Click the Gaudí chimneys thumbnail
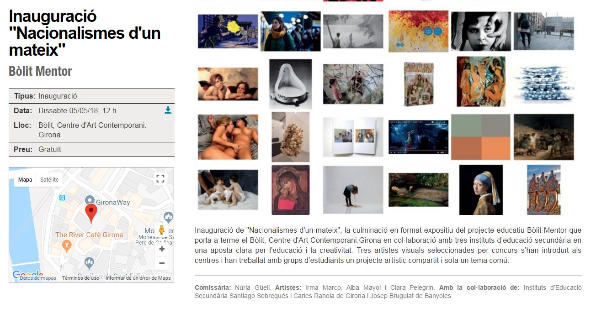 pyautogui.click(x=543, y=189)
